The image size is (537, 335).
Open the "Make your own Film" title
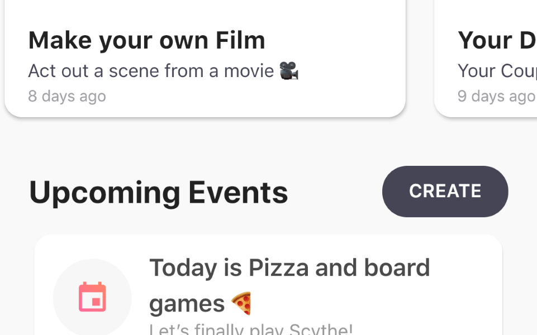pos(146,40)
